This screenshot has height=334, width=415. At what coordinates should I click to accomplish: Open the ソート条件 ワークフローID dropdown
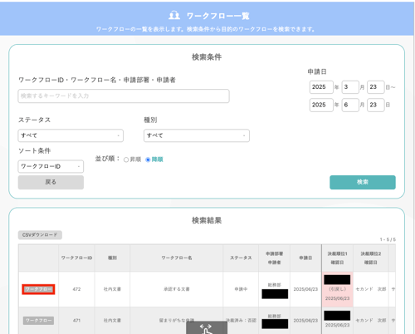click(x=51, y=166)
